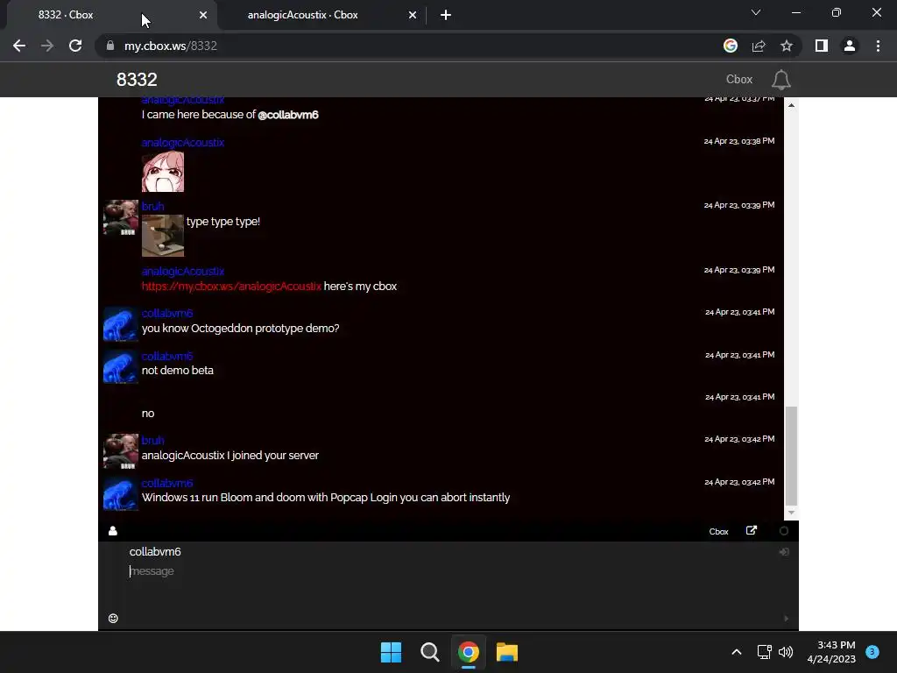Share this page using the share icon
Viewport: 897px width, 673px height.
[x=759, y=46]
